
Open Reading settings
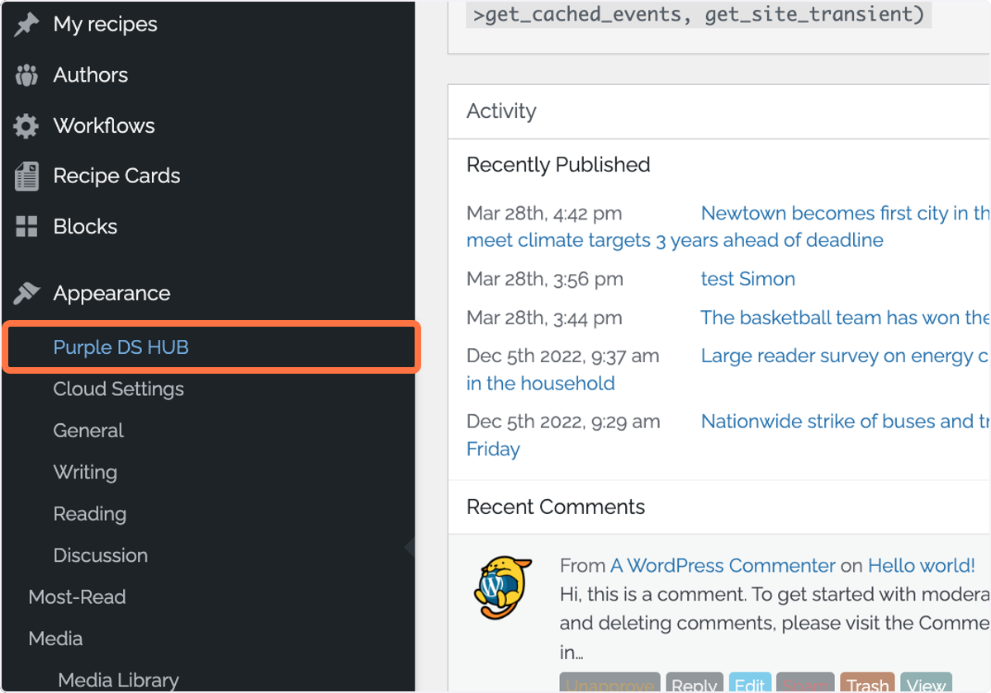(x=89, y=513)
